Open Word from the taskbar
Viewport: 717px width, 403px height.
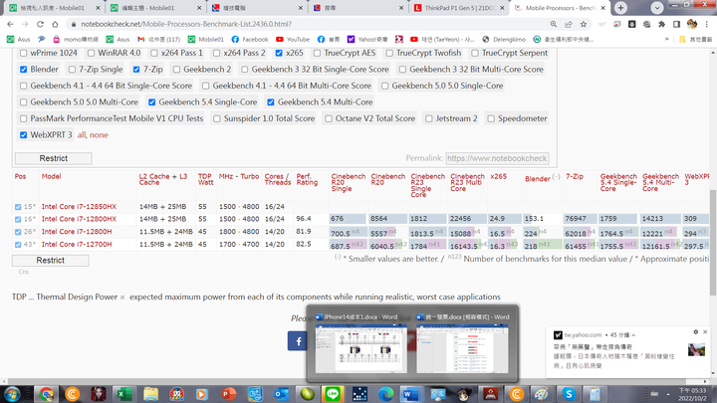[x=411, y=394]
